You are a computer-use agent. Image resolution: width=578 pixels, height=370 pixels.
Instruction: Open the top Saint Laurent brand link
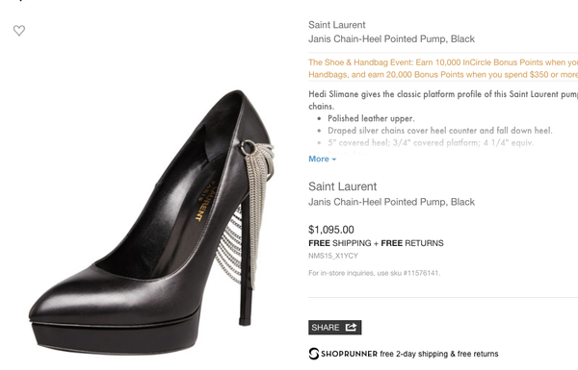(x=337, y=25)
